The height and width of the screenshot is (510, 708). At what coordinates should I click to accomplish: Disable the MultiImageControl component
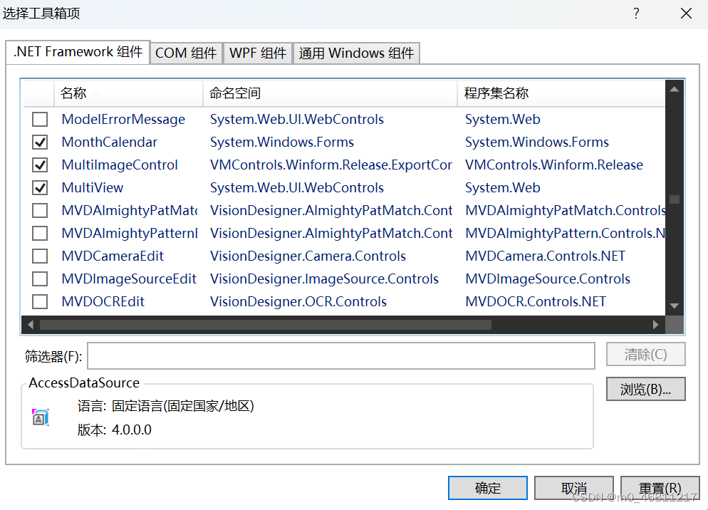coord(40,165)
